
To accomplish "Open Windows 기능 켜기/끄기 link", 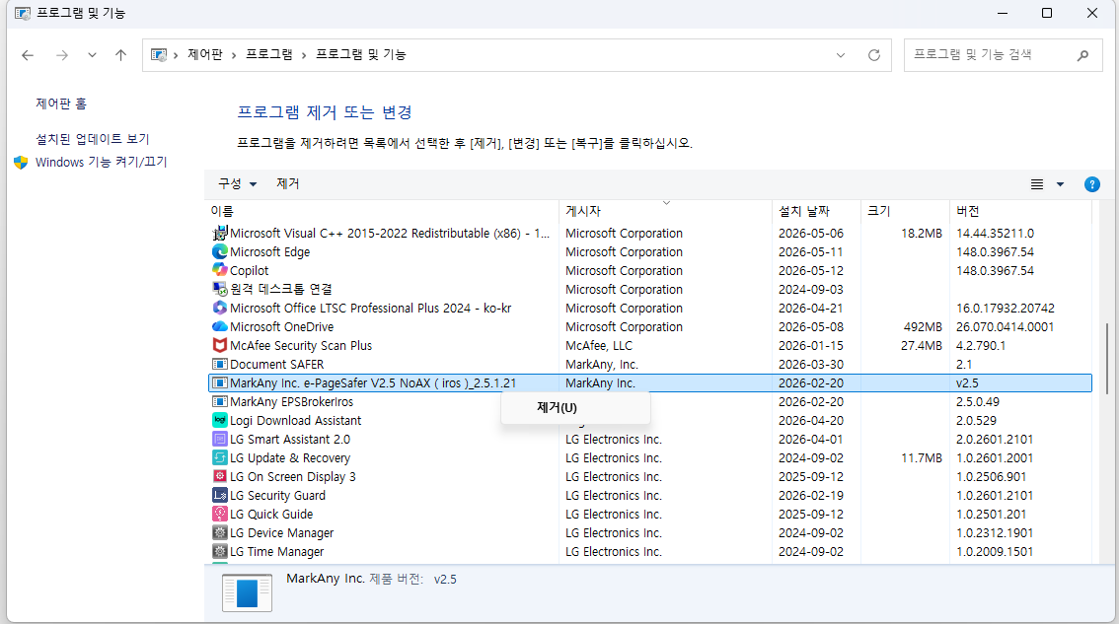I will tap(101, 162).
